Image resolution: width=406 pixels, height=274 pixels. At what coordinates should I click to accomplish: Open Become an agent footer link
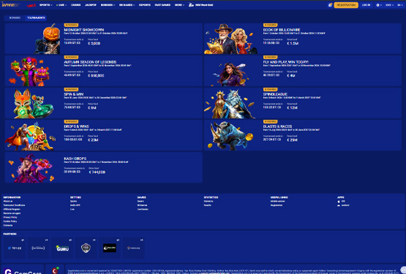12,213
